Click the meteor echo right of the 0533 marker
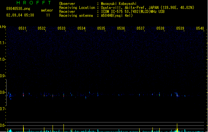 tap(64, 95)
